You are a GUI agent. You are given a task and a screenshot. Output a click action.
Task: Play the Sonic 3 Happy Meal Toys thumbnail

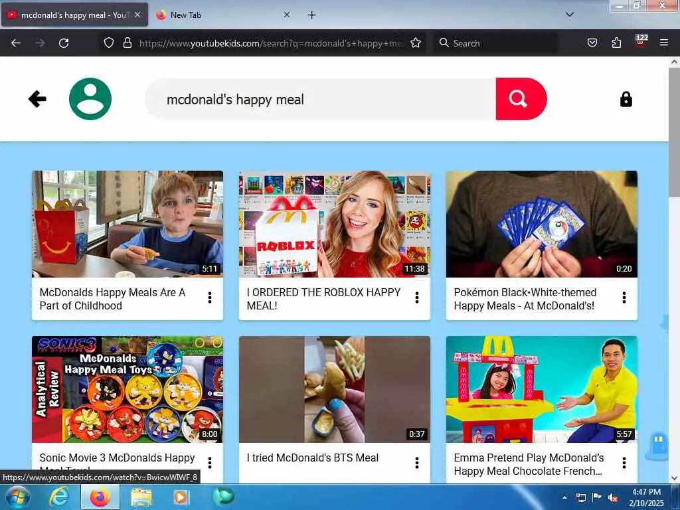(127, 389)
